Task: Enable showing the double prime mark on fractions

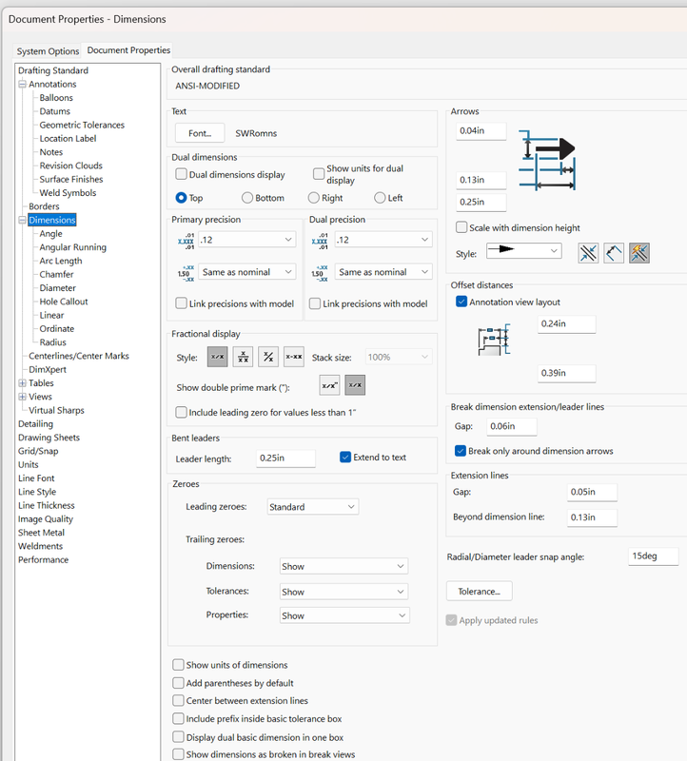Action: (x=329, y=385)
